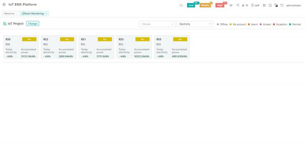Click the IoT Project heading text
Viewport: 305px width, 166px height.
[x=16, y=24]
